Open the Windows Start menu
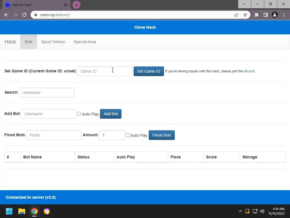The height and width of the screenshot is (218, 290). [9, 211]
